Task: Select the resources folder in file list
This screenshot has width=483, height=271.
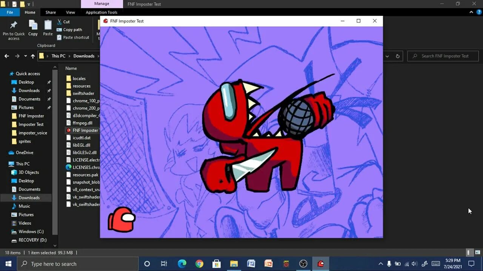Action: tap(82, 86)
